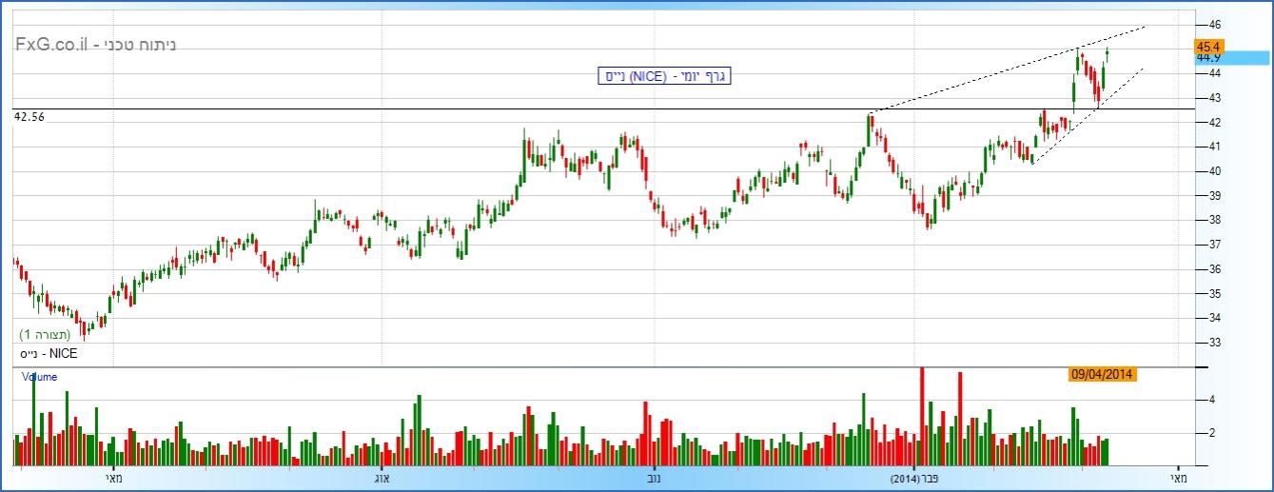Click the 2014 February marker on time axis

pos(919,478)
